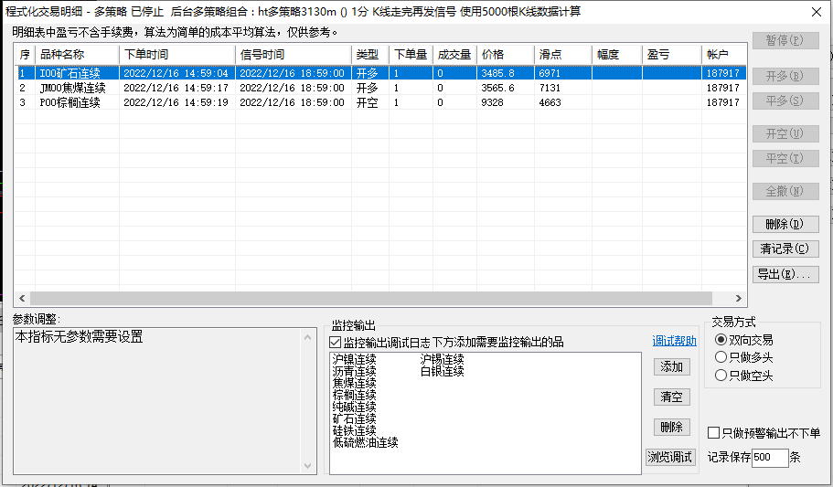
Task: Click the grayed-out 暂停(P) button
Action: coord(785,40)
